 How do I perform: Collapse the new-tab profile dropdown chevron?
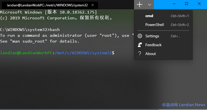pyautogui.click(x=150, y=5)
